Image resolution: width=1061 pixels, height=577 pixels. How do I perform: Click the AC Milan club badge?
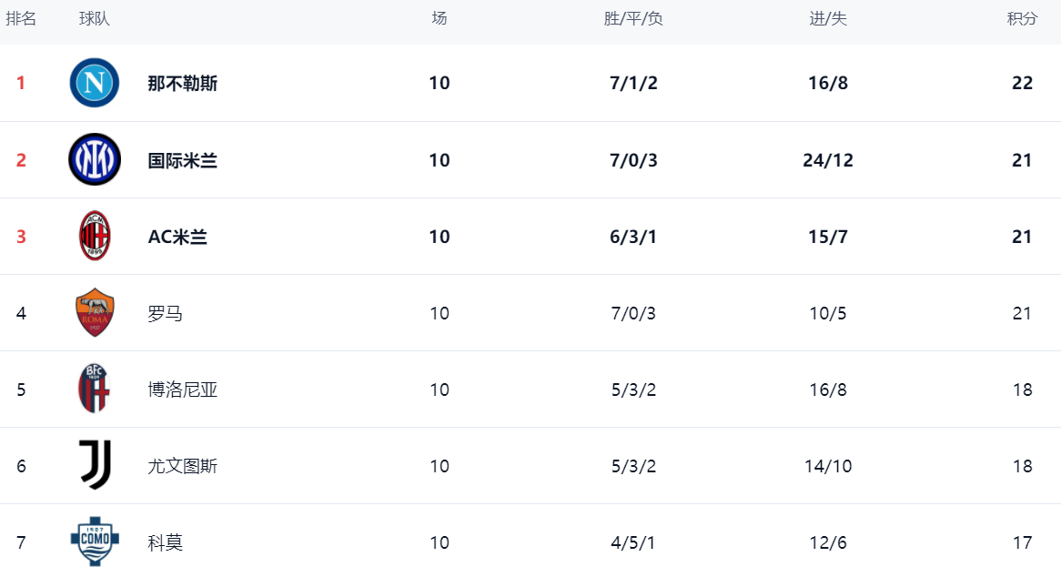[95, 236]
